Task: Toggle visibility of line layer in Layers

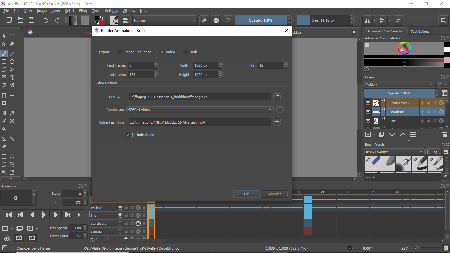Action: (368, 121)
